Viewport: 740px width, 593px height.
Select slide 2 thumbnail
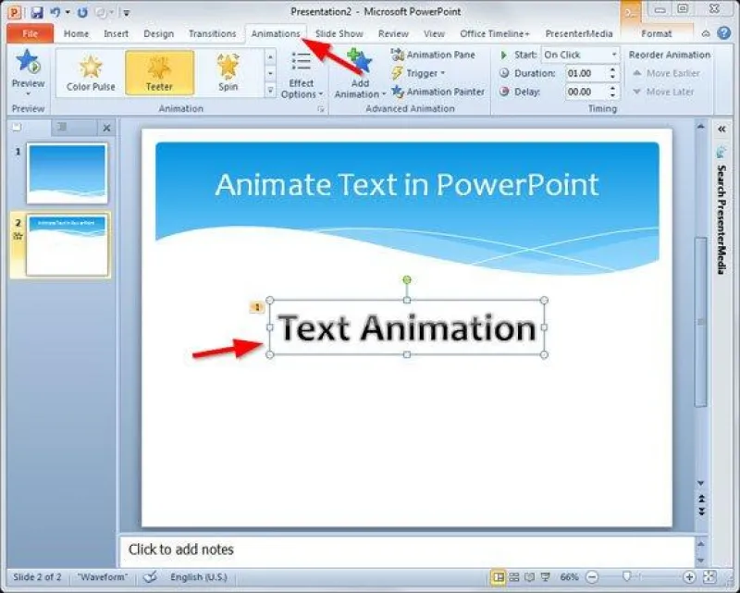click(67, 245)
